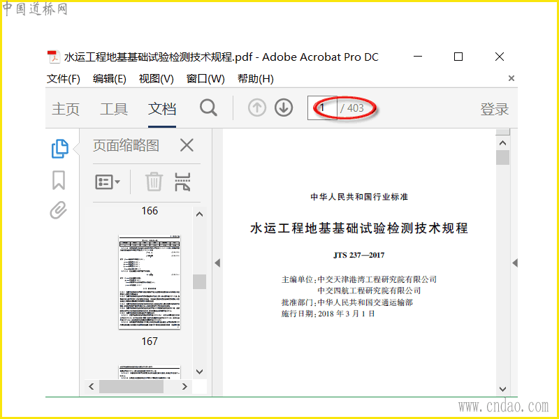This screenshot has height=419, width=559.
Task: Open the 文件(F) menu
Action: [x=63, y=78]
